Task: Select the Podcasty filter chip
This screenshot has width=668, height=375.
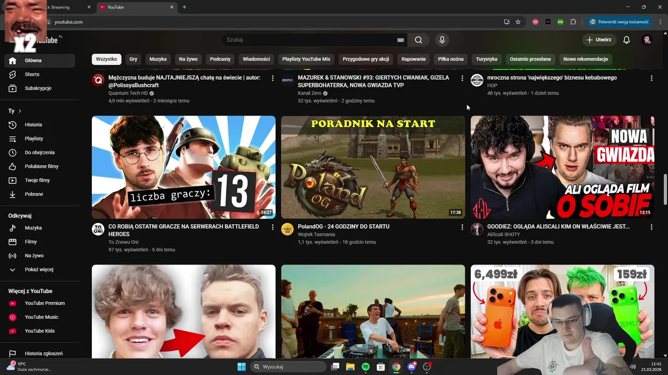Action: click(x=220, y=59)
